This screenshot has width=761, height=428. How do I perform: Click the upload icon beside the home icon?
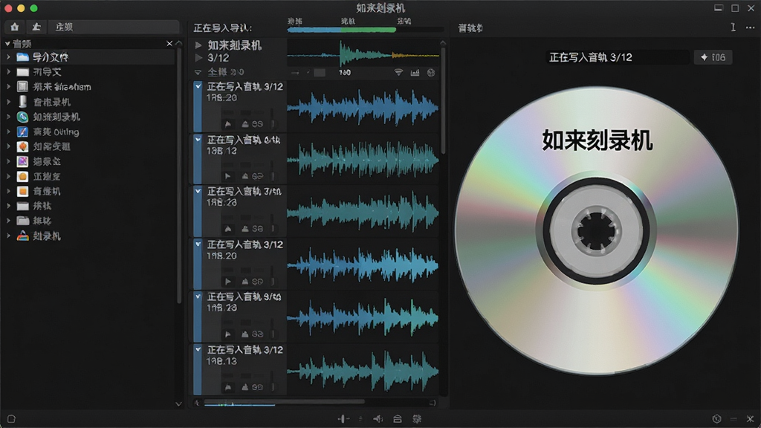pyautogui.click(x=36, y=27)
